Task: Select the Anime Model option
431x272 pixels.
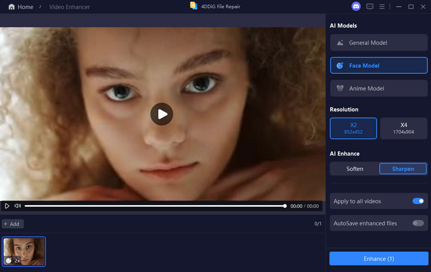Action: [x=379, y=89]
